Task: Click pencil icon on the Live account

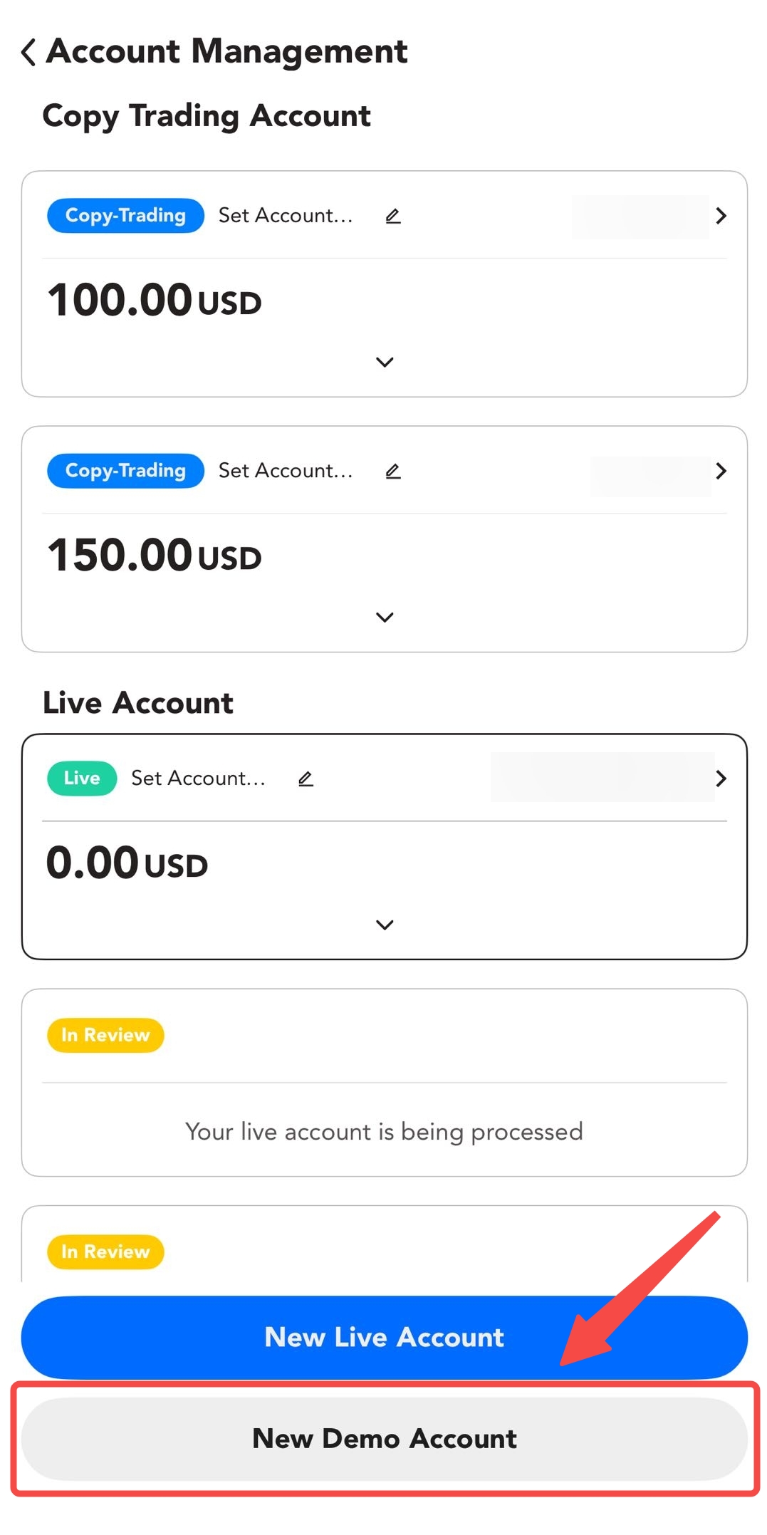Action: click(x=306, y=779)
